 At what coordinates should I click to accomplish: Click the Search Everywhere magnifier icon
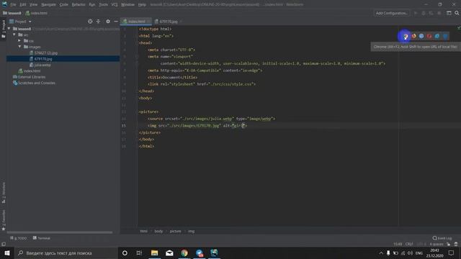pos(457,13)
